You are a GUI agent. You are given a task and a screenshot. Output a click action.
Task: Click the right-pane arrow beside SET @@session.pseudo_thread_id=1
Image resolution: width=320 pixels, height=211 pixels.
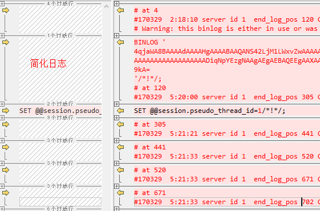(x=120, y=111)
